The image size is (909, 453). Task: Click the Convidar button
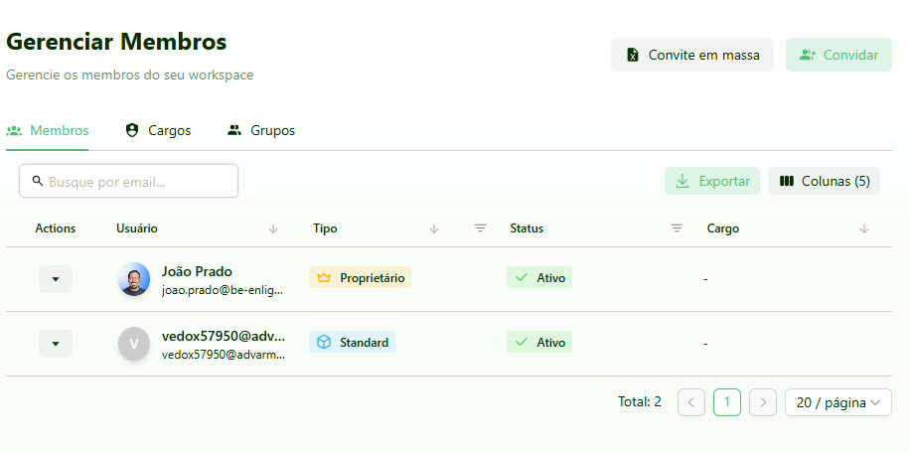(x=838, y=55)
